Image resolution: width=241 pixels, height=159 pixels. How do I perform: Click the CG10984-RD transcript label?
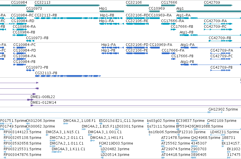23,21
